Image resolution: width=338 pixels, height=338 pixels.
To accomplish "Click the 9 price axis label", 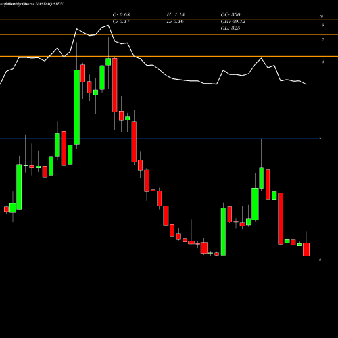I will (323, 25).
